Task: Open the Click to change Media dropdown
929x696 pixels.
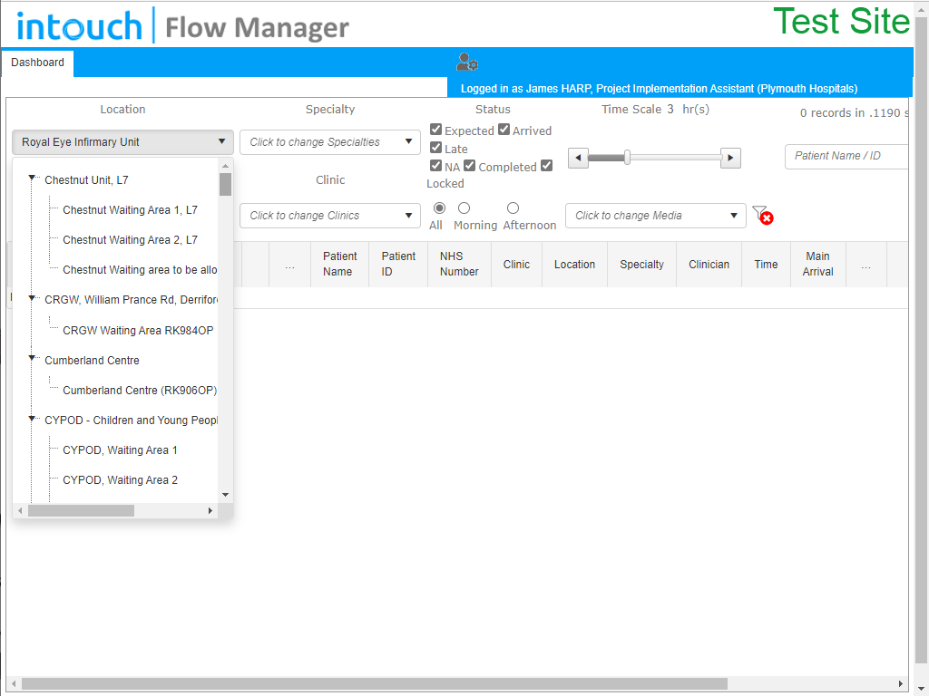Action: coord(656,216)
